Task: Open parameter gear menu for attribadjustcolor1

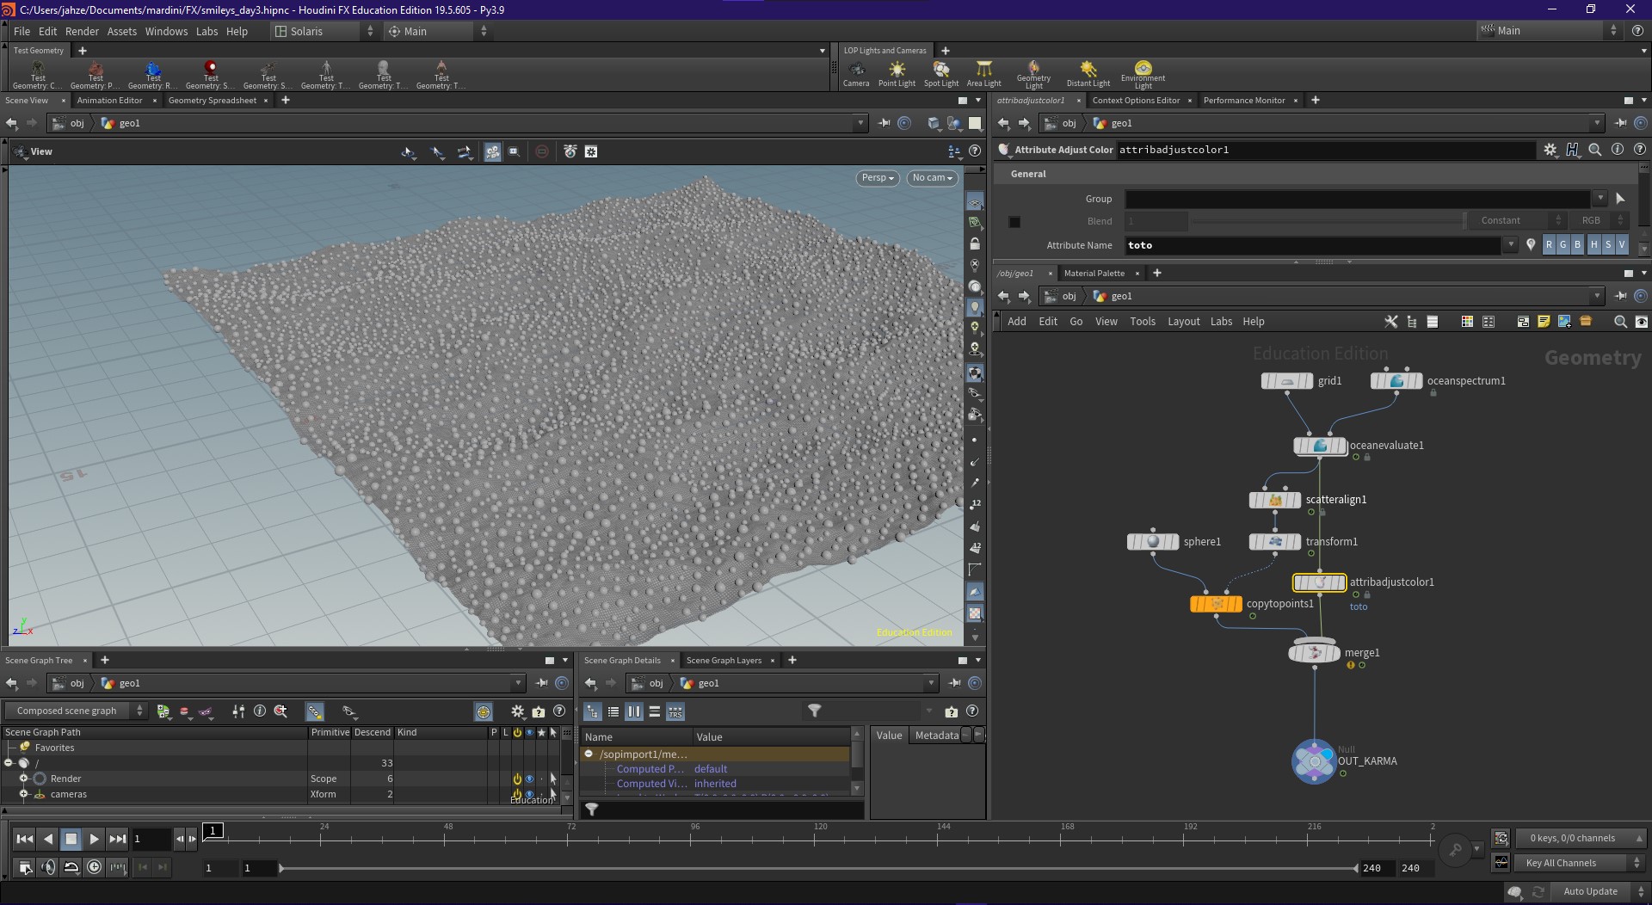Action: tap(1550, 150)
